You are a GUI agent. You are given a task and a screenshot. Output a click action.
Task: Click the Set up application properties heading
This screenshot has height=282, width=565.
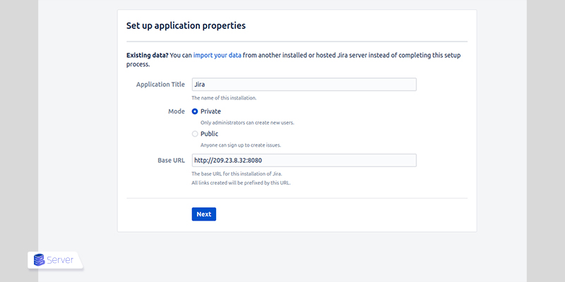186,26
